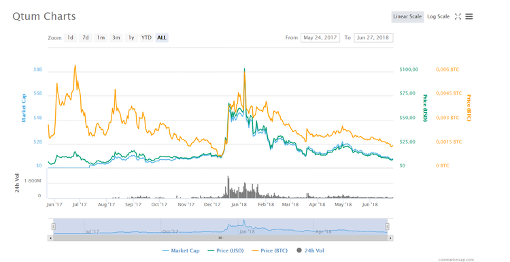Set zoom to 3m
Viewport: 510px width, 262px height.
(116, 37)
